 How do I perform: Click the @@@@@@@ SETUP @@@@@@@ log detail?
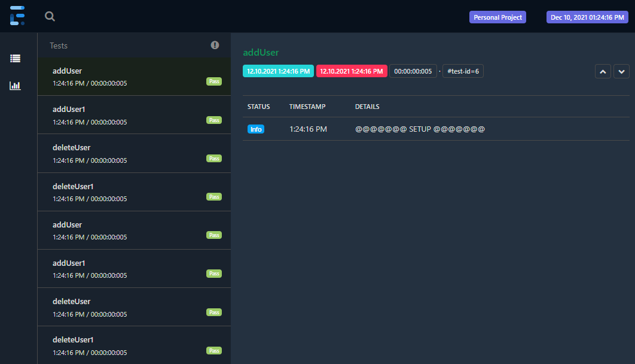click(420, 129)
